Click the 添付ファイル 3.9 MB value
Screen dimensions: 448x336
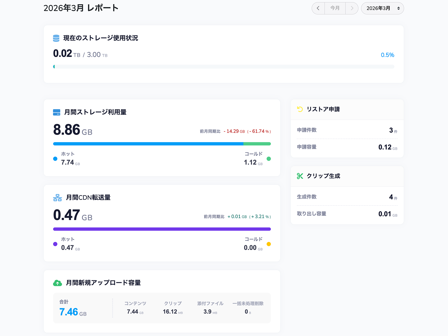pos(210,312)
